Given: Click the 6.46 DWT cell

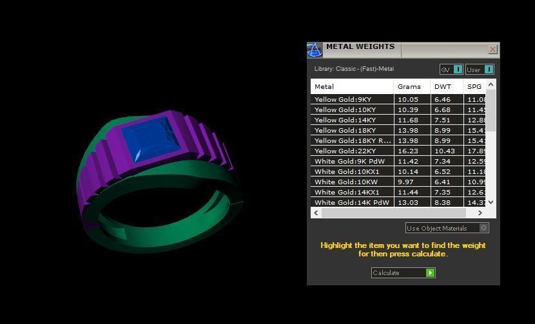Looking at the screenshot, I should coord(447,99).
